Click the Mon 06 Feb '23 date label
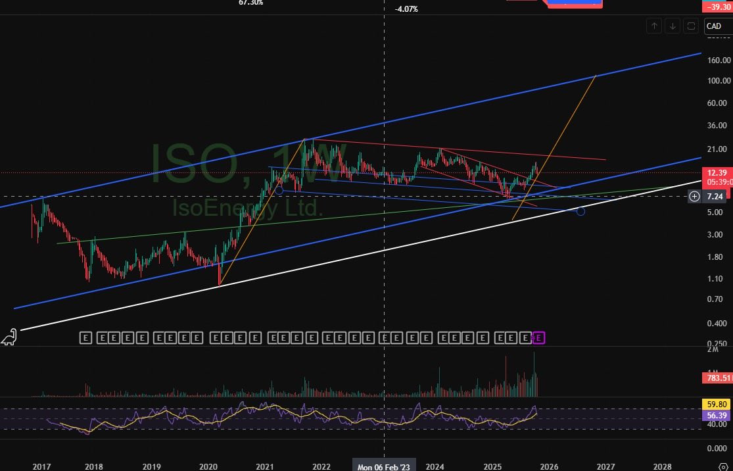The height and width of the screenshot is (471, 733). tap(384, 467)
